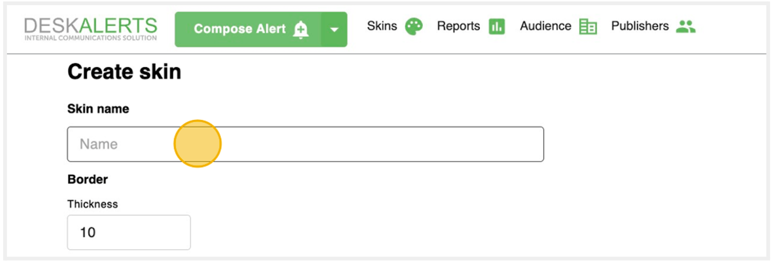Go to the Reports menu label

458,26
